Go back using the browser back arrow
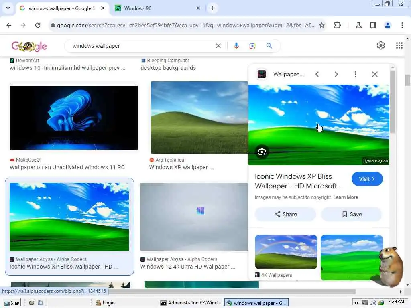 (x=9, y=25)
